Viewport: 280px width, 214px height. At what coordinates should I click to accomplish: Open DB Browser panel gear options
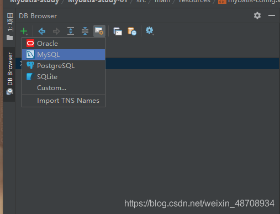[x=257, y=15]
